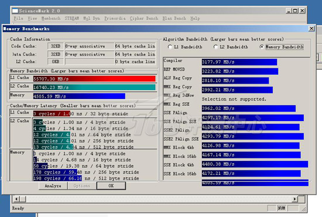Click the grayed Options button
Screen dimensions: 322x217
point(82,186)
